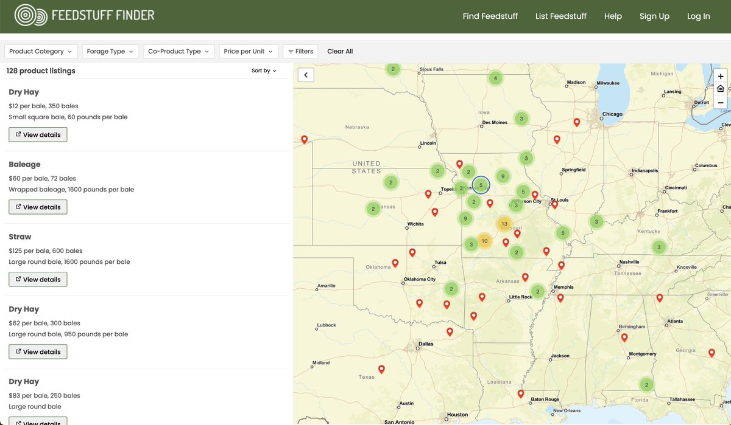Click the red pin northwest of Tulsa
The width and height of the screenshot is (731, 425).
412,252
